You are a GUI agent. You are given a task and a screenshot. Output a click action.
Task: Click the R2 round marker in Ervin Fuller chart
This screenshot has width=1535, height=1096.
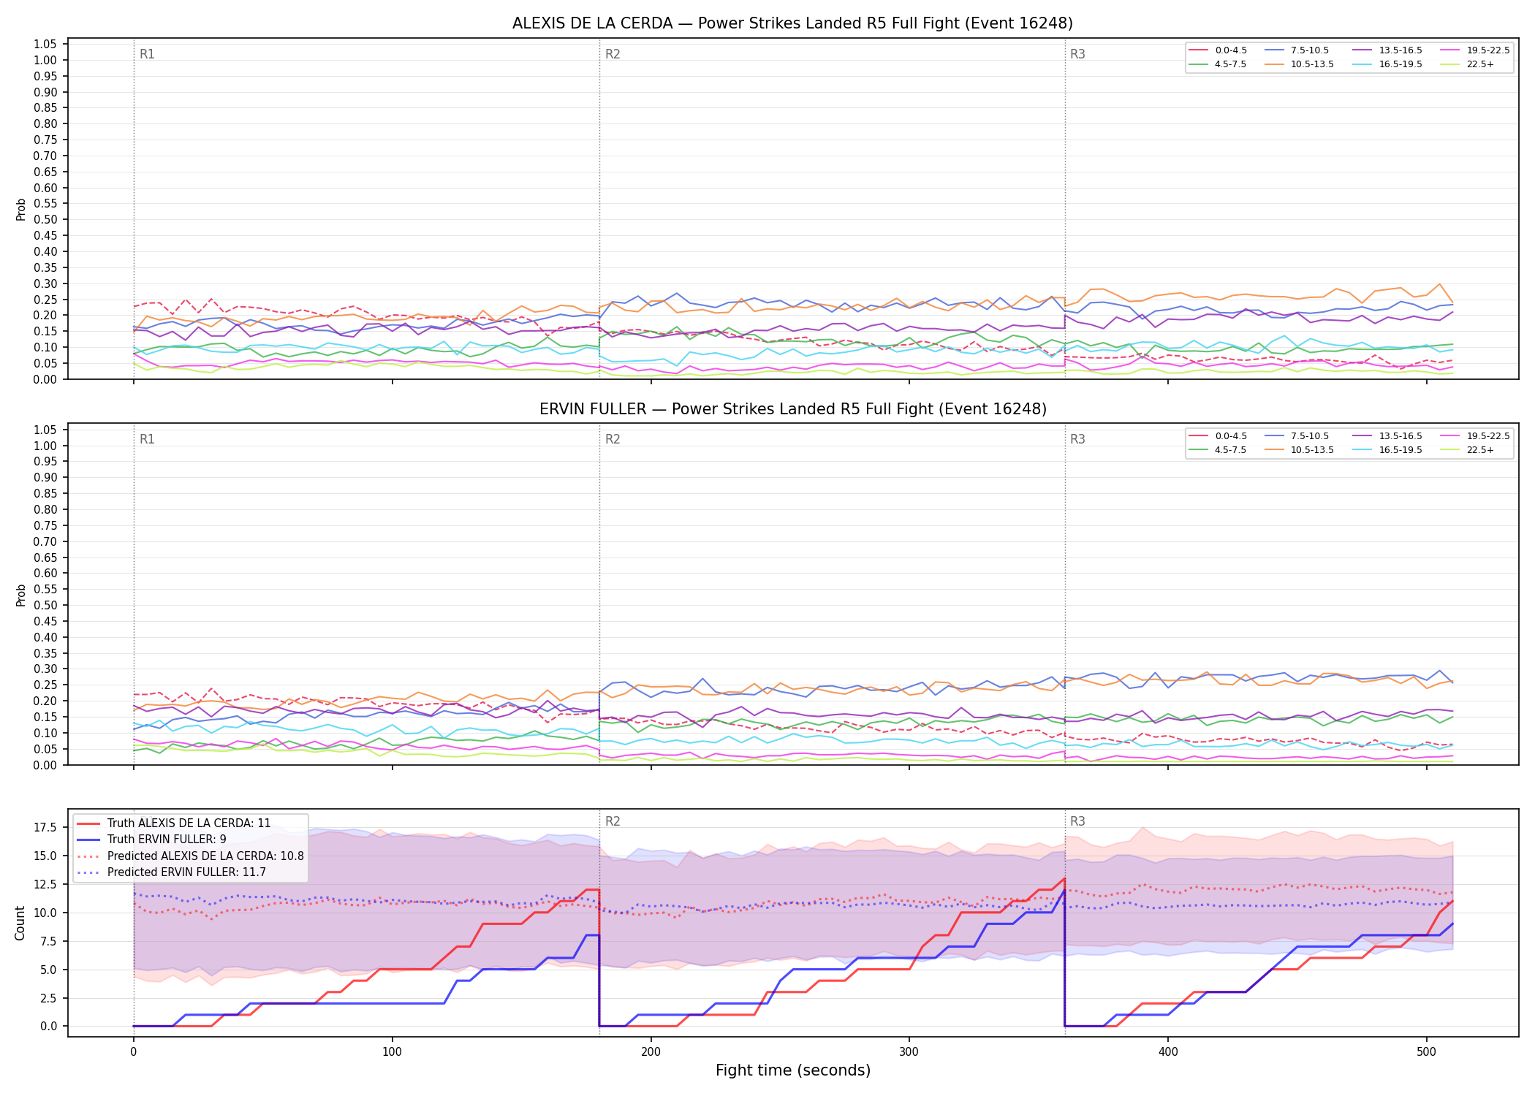(x=613, y=439)
